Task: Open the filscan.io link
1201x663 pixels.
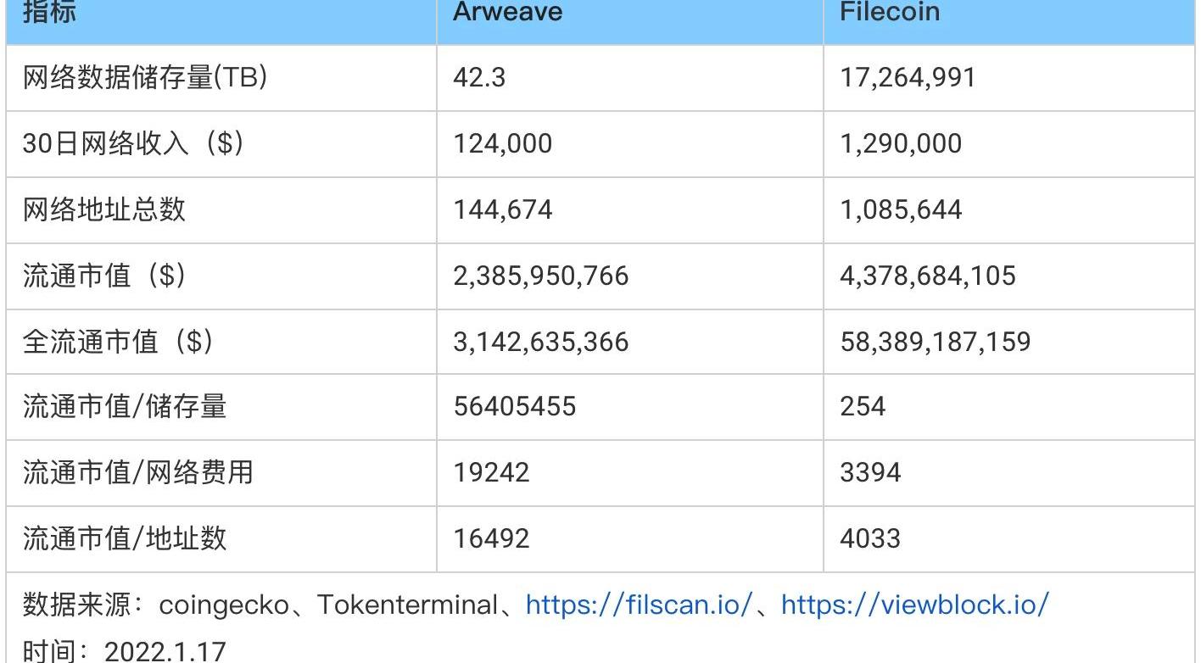Action: pos(639,604)
